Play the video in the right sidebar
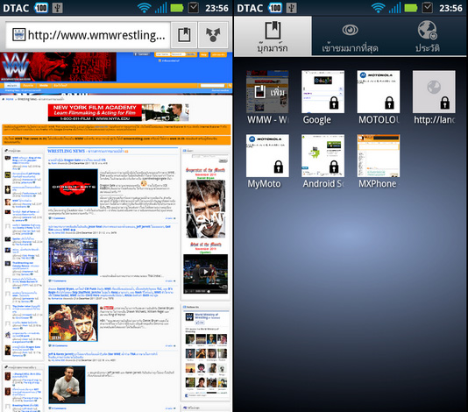468x412 pixels. click(x=205, y=273)
